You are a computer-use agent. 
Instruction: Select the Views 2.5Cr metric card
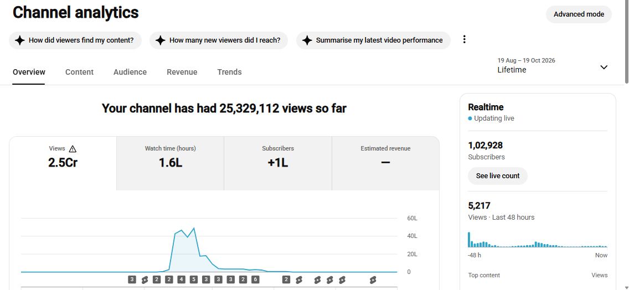click(63, 163)
